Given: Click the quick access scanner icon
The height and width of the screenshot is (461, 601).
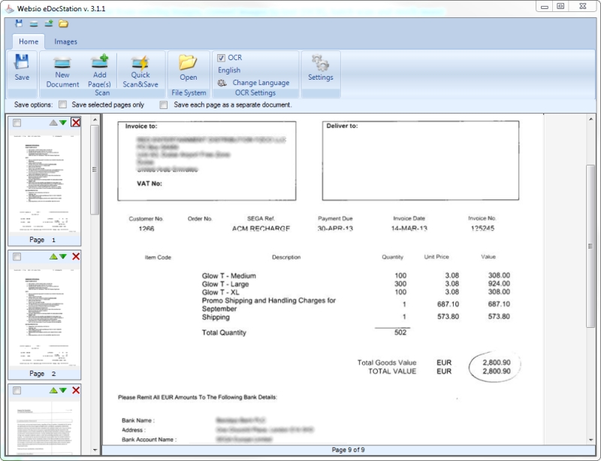Looking at the screenshot, I should [x=34, y=24].
